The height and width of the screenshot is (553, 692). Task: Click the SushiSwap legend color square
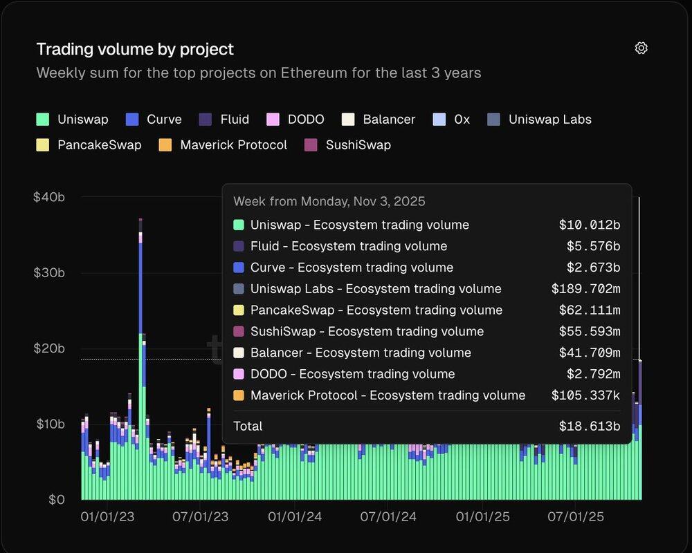tap(311, 145)
